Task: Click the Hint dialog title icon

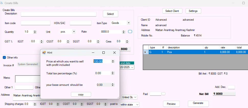Action: tap(44, 52)
